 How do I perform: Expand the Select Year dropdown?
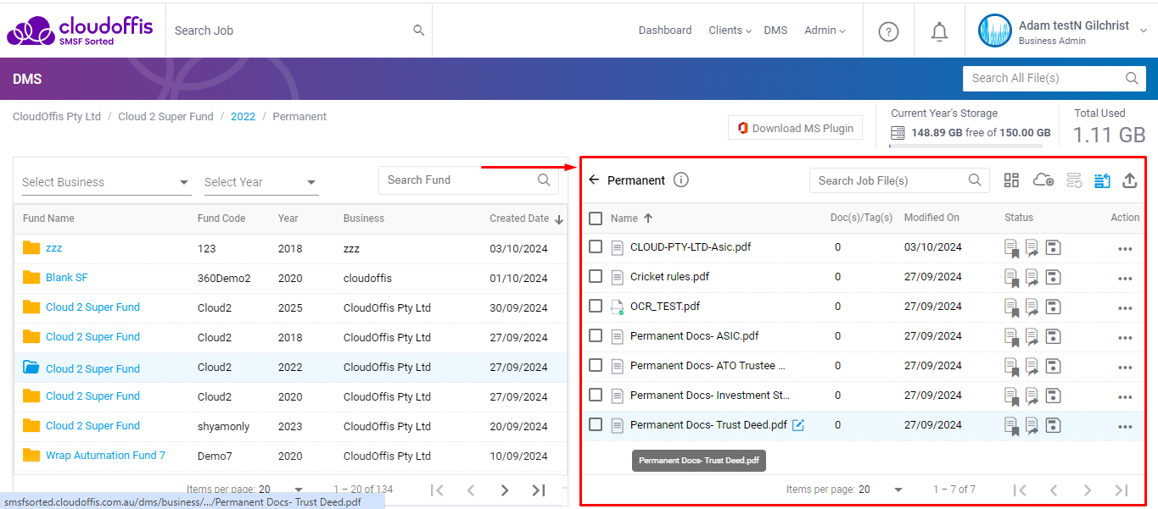(x=260, y=182)
